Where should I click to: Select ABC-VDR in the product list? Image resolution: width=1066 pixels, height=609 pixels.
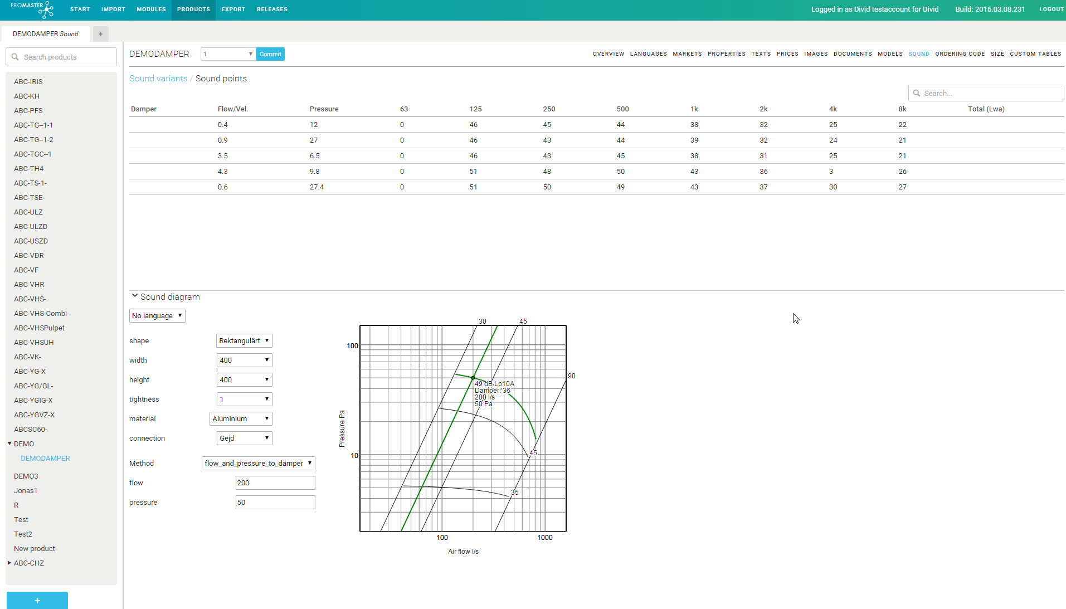click(x=29, y=255)
